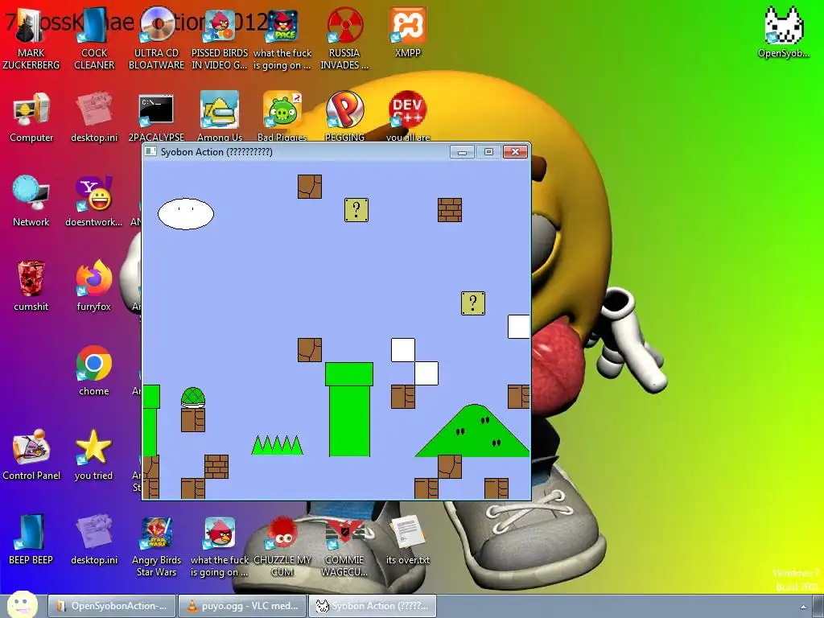Select the red bird 'what the...' icon near Angry Birds Star Wars

(219, 546)
